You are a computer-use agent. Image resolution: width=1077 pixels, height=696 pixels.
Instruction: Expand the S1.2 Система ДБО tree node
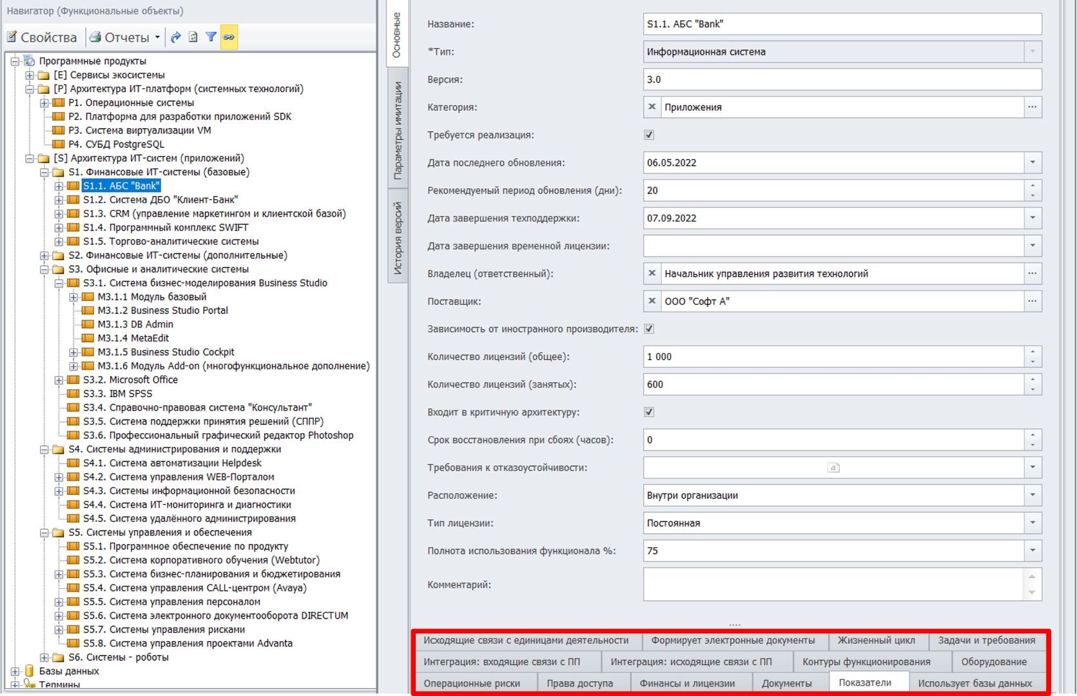tap(59, 200)
